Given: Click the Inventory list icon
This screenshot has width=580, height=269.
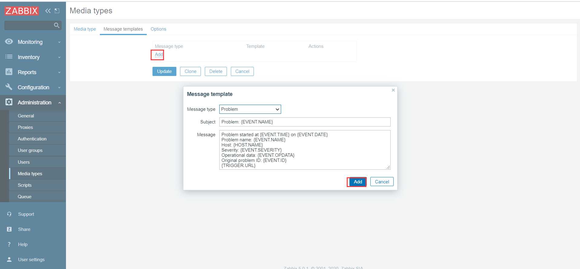Looking at the screenshot, I should click(x=9, y=57).
